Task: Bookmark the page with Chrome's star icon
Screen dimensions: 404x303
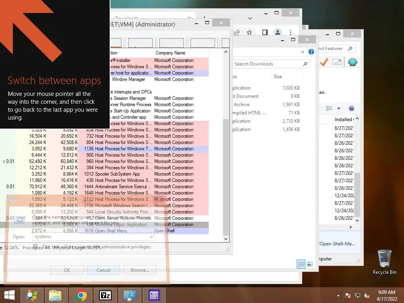Action: [249, 32]
